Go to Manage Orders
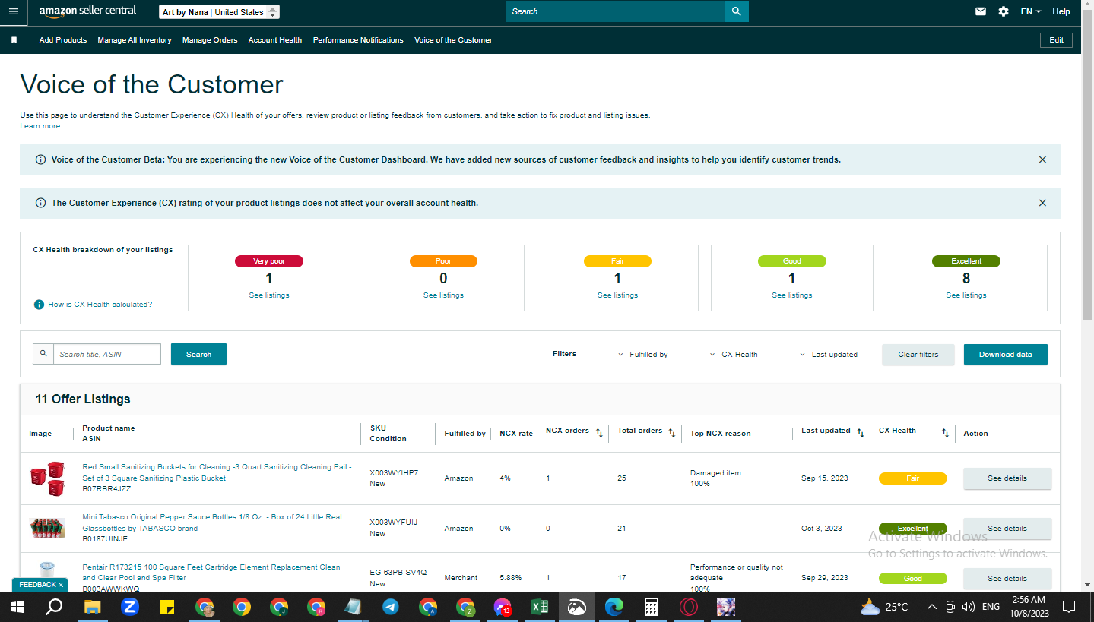The height and width of the screenshot is (622, 1094). [210, 40]
